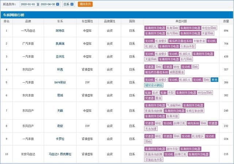Click the 车系 column header
Viewport: 234px width, 164px height.
60,21
